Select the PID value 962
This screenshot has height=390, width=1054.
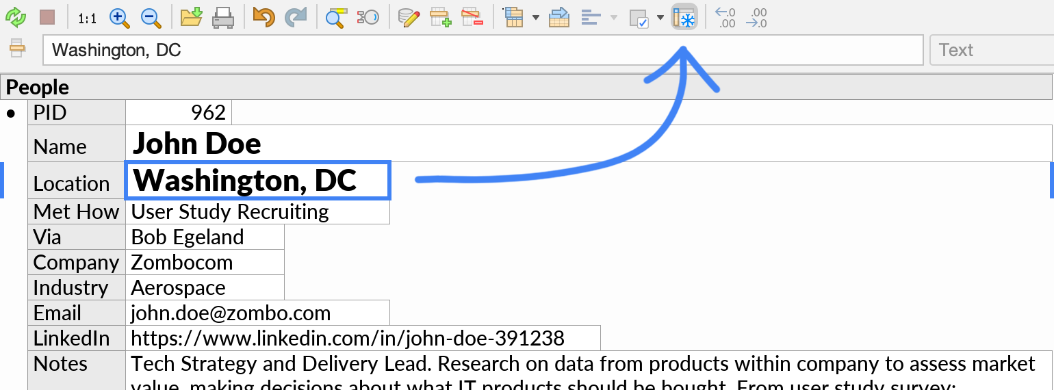click(x=179, y=112)
